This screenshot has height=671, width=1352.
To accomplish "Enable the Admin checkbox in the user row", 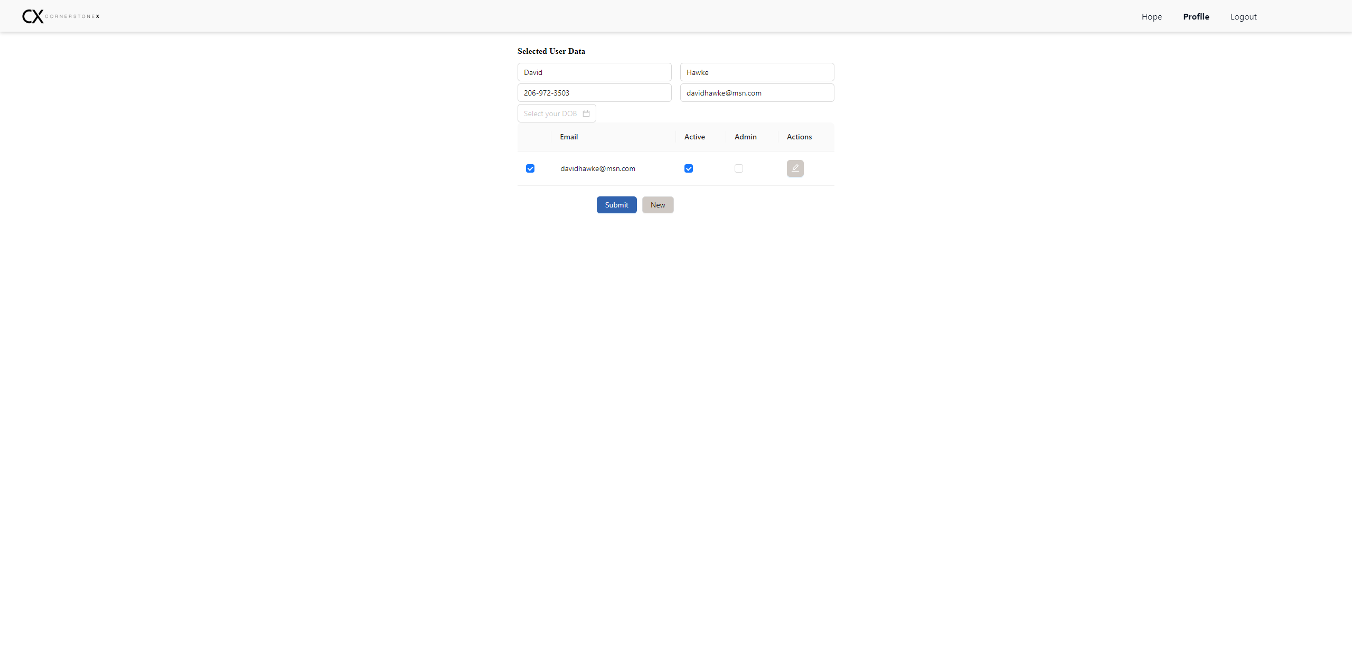I will click(x=739, y=168).
